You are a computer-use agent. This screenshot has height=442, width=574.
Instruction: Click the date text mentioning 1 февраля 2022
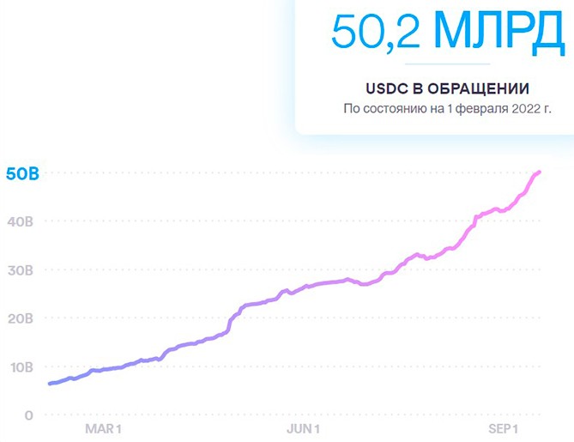click(x=447, y=109)
